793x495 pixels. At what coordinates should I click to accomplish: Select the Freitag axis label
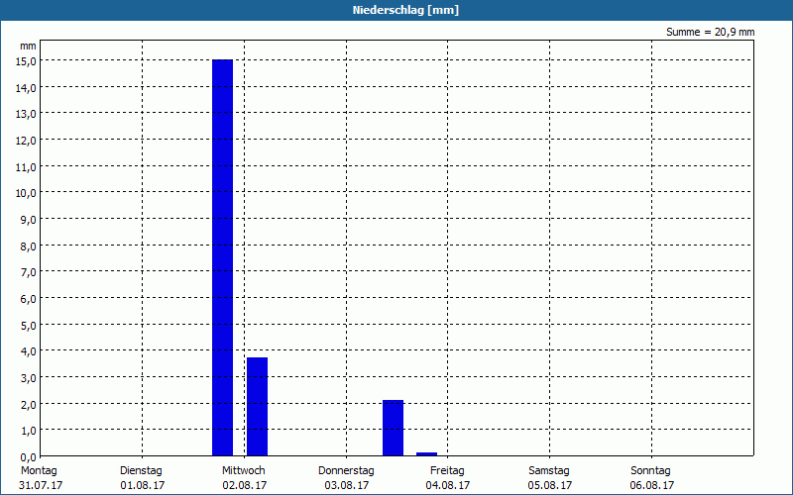click(x=447, y=470)
